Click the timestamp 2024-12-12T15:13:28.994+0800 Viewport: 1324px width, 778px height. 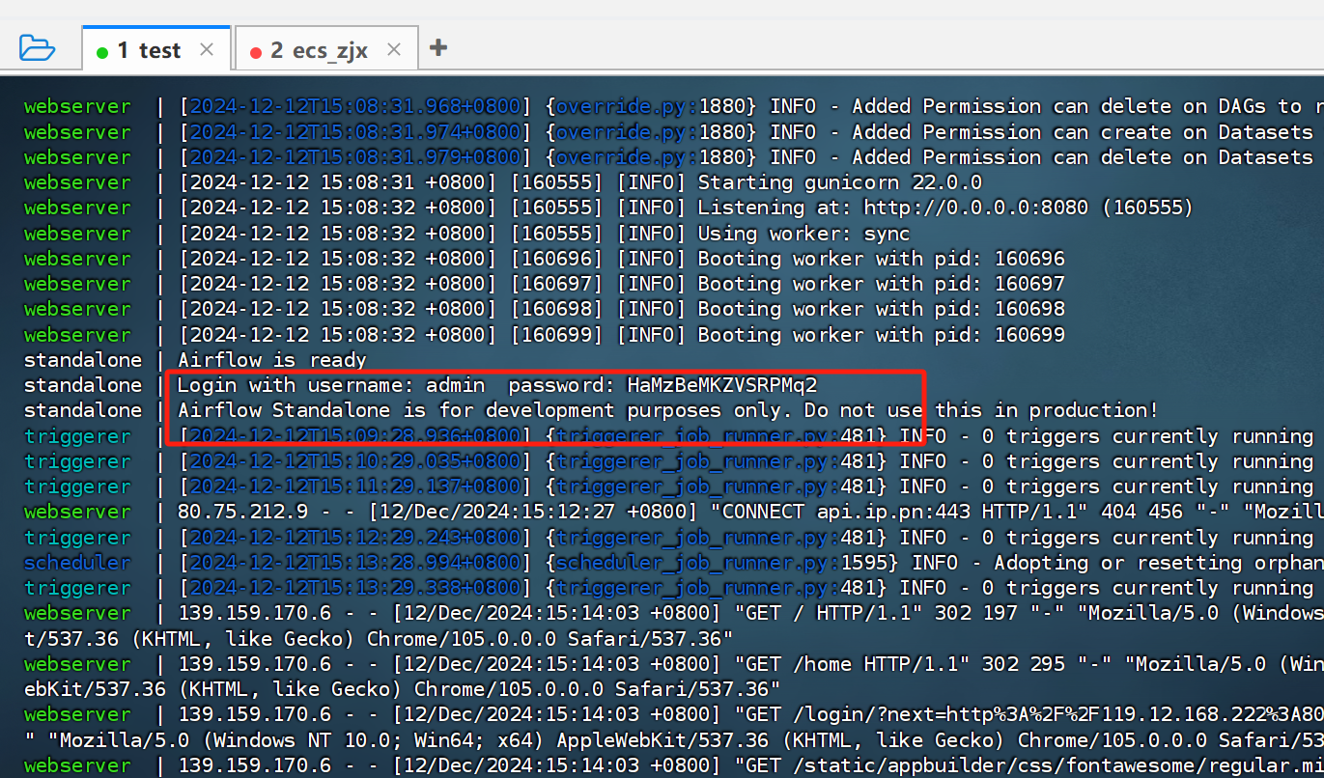click(x=355, y=563)
